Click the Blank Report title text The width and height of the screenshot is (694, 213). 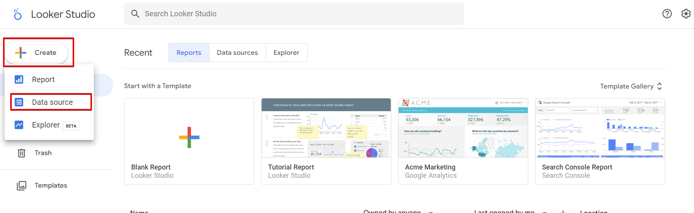(151, 167)
